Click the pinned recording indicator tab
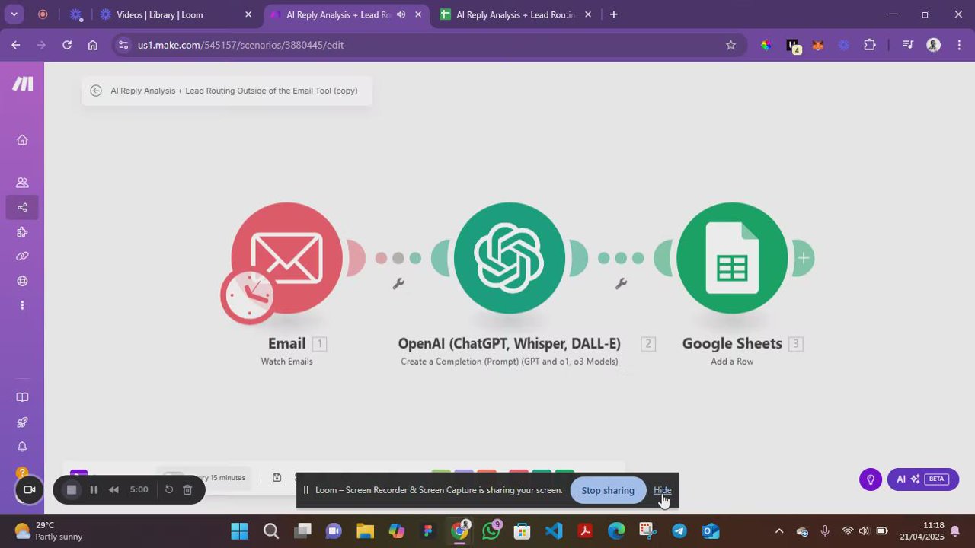975x548 pixels. click(43, 14)
